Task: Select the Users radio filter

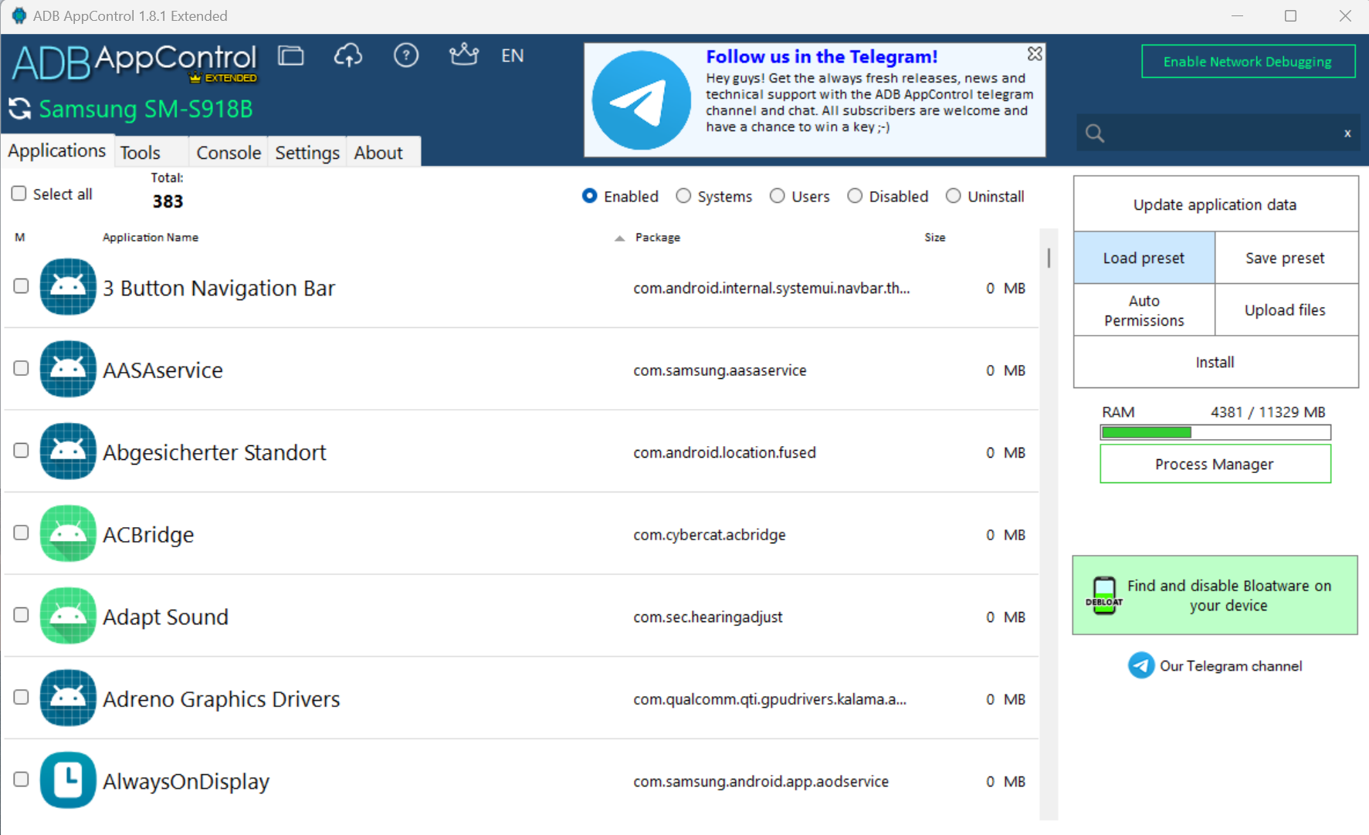Action: pos(778,196)
